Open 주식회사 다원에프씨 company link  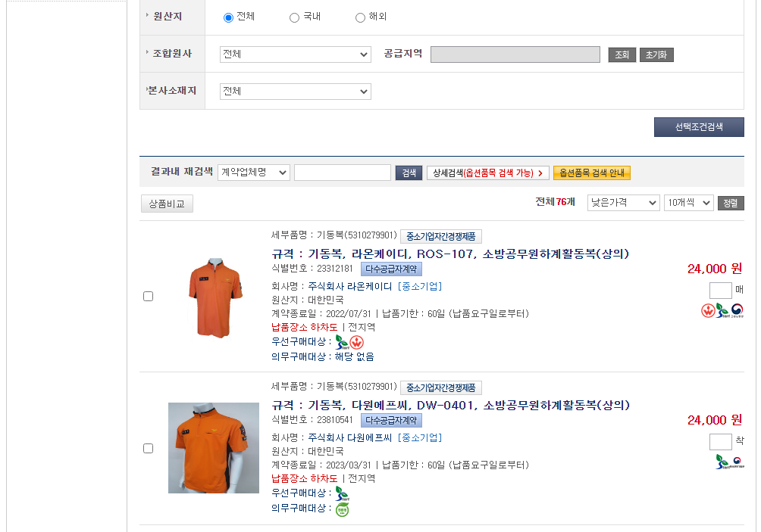pos(350,437)
